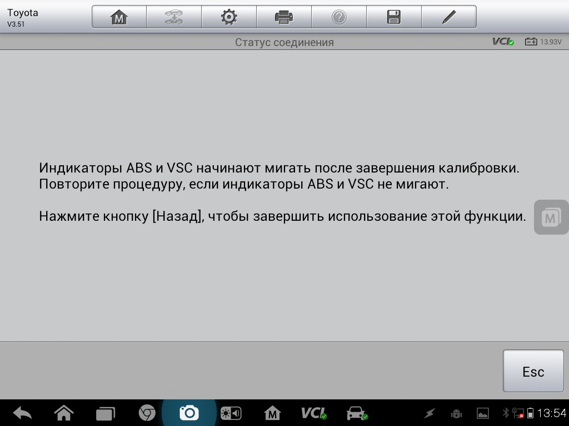Tap the car icon in the bottom bar
Viewport: 569px width, 426px height.
356,413
